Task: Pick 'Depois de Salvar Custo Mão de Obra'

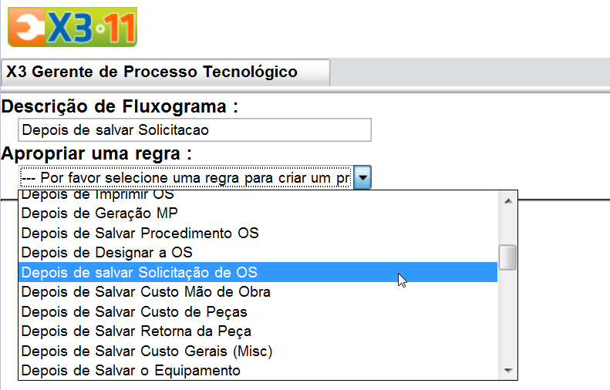Action: [258, 291]
